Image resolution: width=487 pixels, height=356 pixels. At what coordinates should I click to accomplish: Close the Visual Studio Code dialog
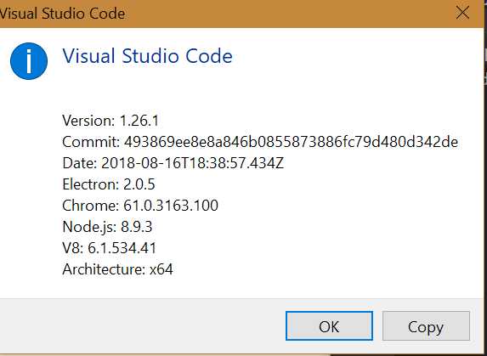[x=462, y=13]
